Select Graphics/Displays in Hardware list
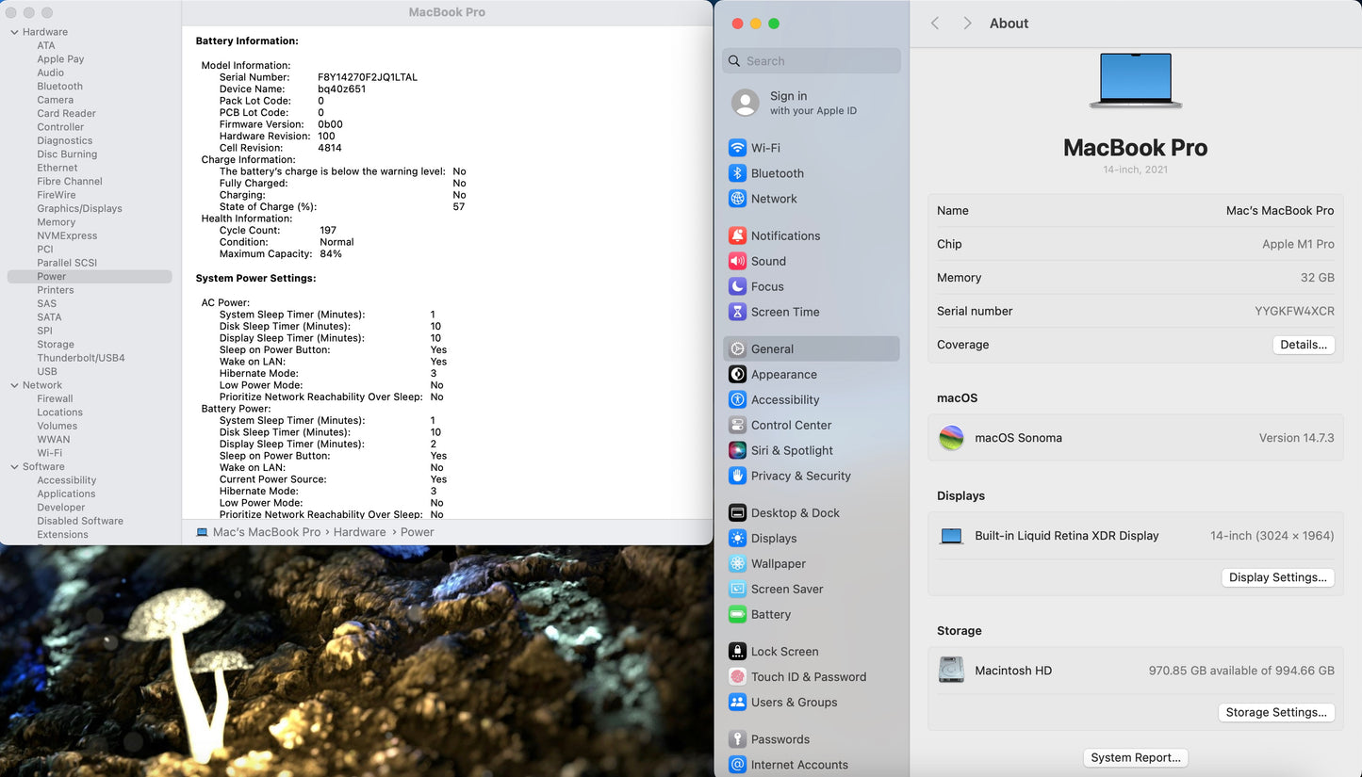Screen dimensions: 1362x777 point(79,208)
